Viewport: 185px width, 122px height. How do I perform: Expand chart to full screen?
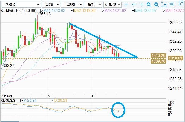(181, 3)
